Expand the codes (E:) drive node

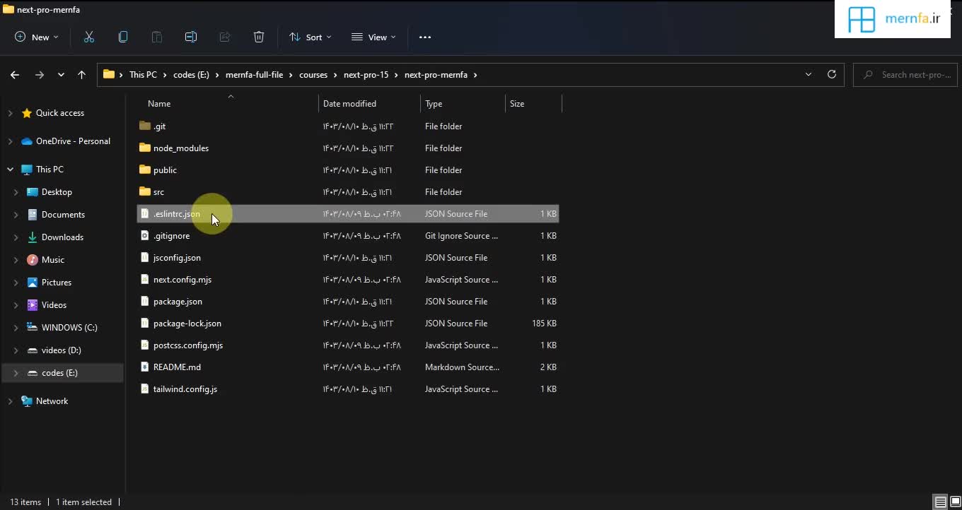[x=16, y=373]
